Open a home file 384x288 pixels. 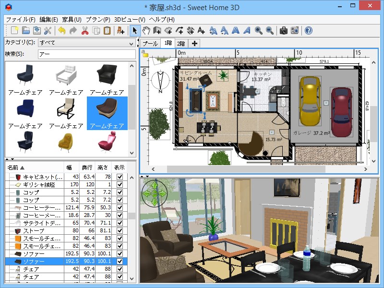click(26, 31)
